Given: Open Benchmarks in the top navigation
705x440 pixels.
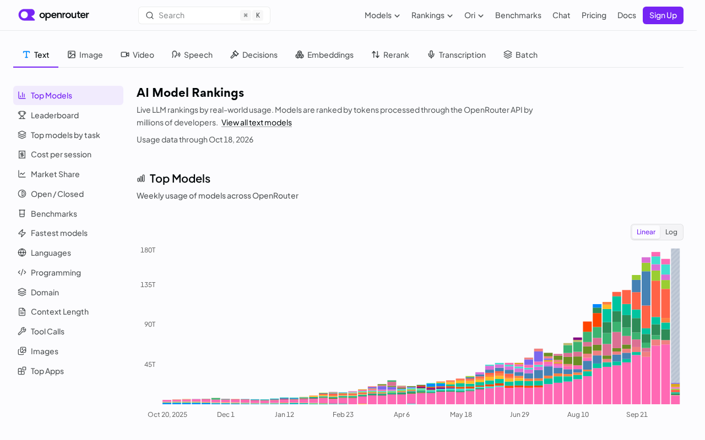Looking at the screenshot, I should coord(518,15).
